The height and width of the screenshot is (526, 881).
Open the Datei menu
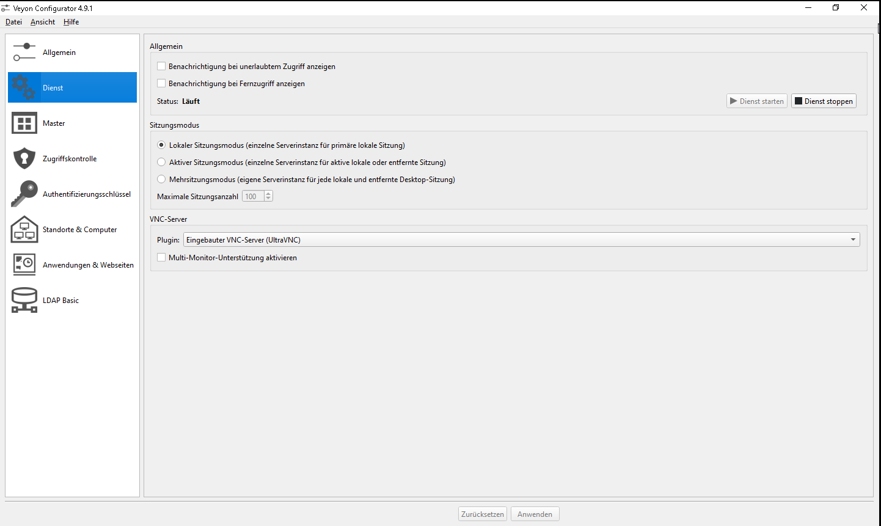(13, 22)
